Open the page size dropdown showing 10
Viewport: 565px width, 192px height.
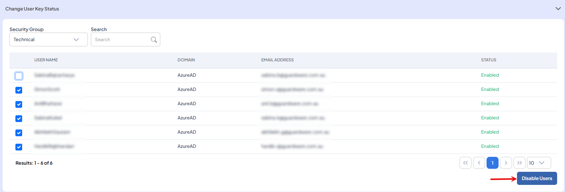tap(539, 163)
